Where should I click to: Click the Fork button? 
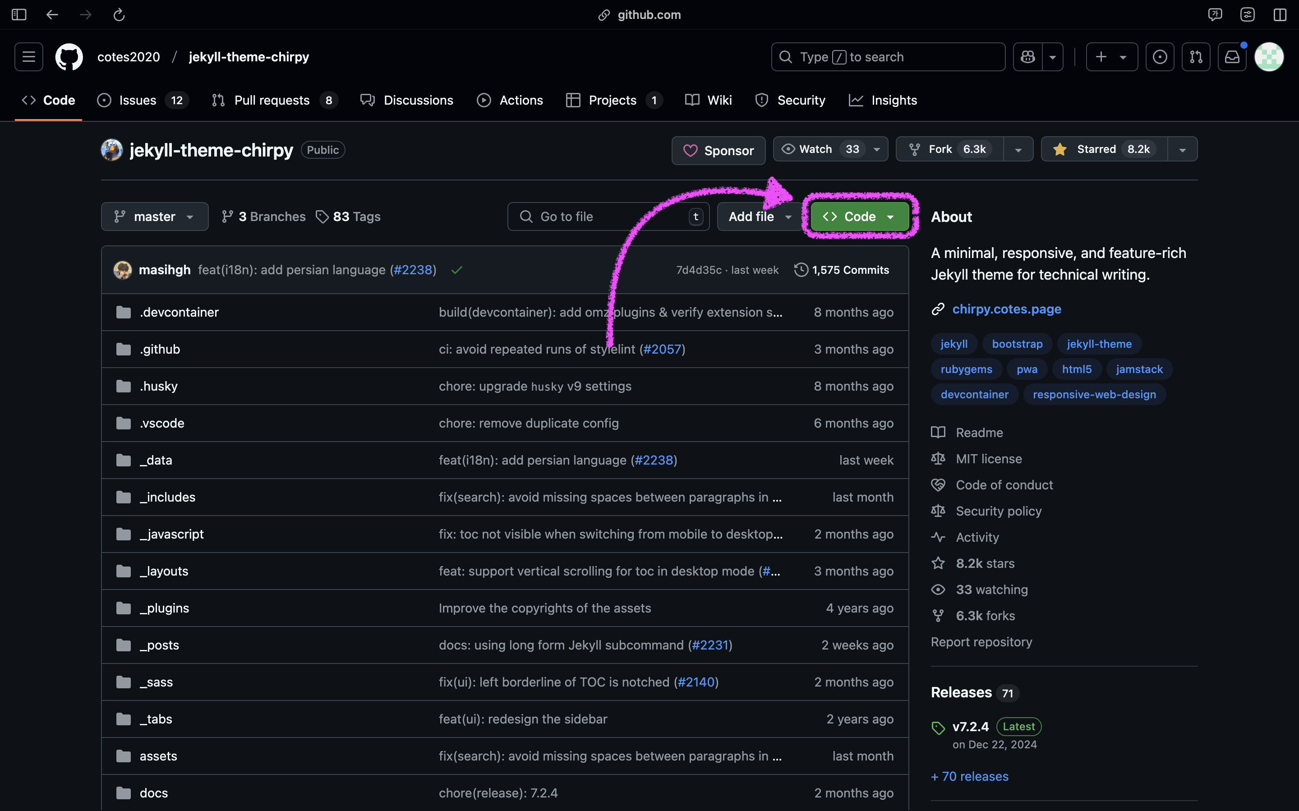pyautogui.click(x=949, y=149)
